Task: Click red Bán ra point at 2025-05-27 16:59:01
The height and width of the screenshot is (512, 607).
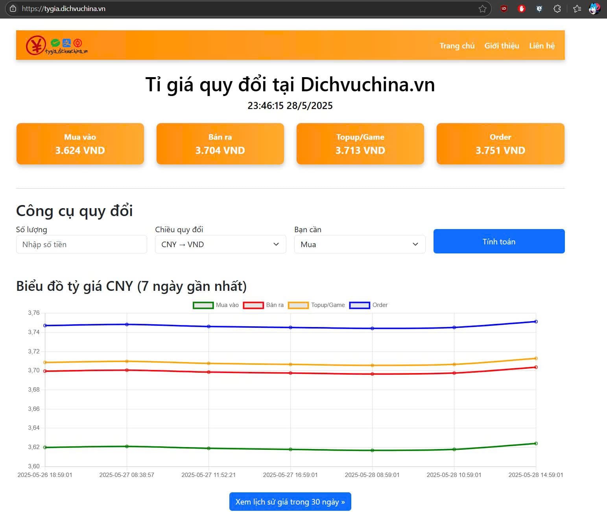Action: pos(291,373)
